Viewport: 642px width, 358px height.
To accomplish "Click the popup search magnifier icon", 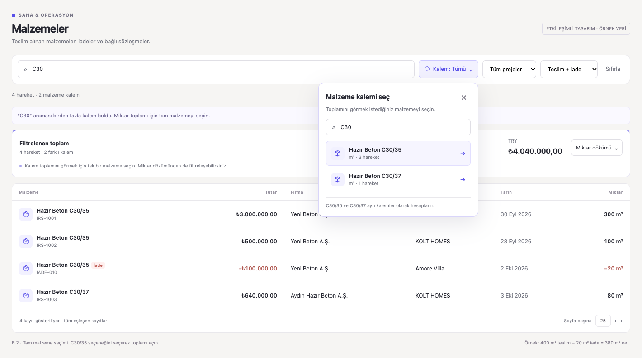I will (x=334, y=127).
